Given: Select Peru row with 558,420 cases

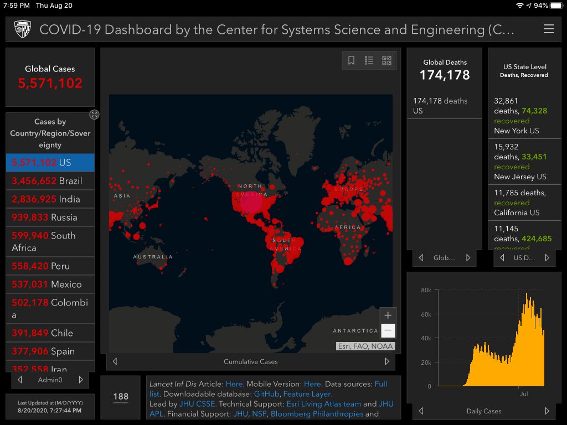Looking at the screenshot, I should (50, 266).
